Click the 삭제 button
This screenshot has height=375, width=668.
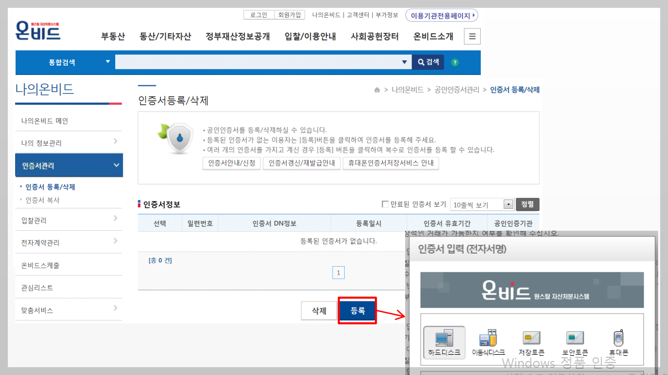click(x=319, y=311)
